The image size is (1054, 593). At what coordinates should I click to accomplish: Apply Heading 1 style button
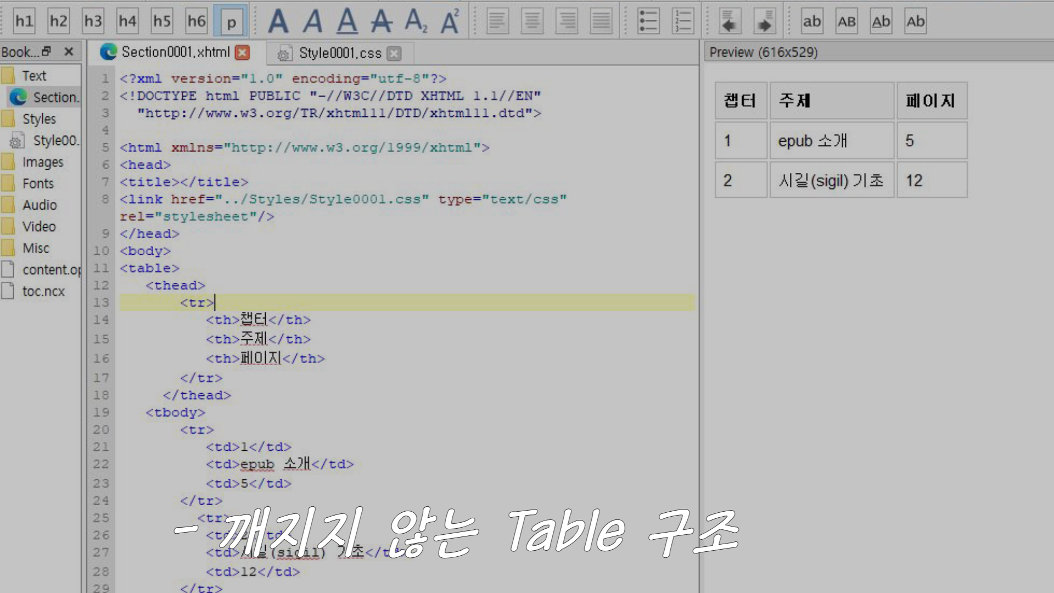coord(24,21)
